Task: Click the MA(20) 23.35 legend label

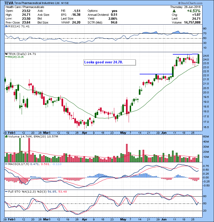Action: coord(16,57)
